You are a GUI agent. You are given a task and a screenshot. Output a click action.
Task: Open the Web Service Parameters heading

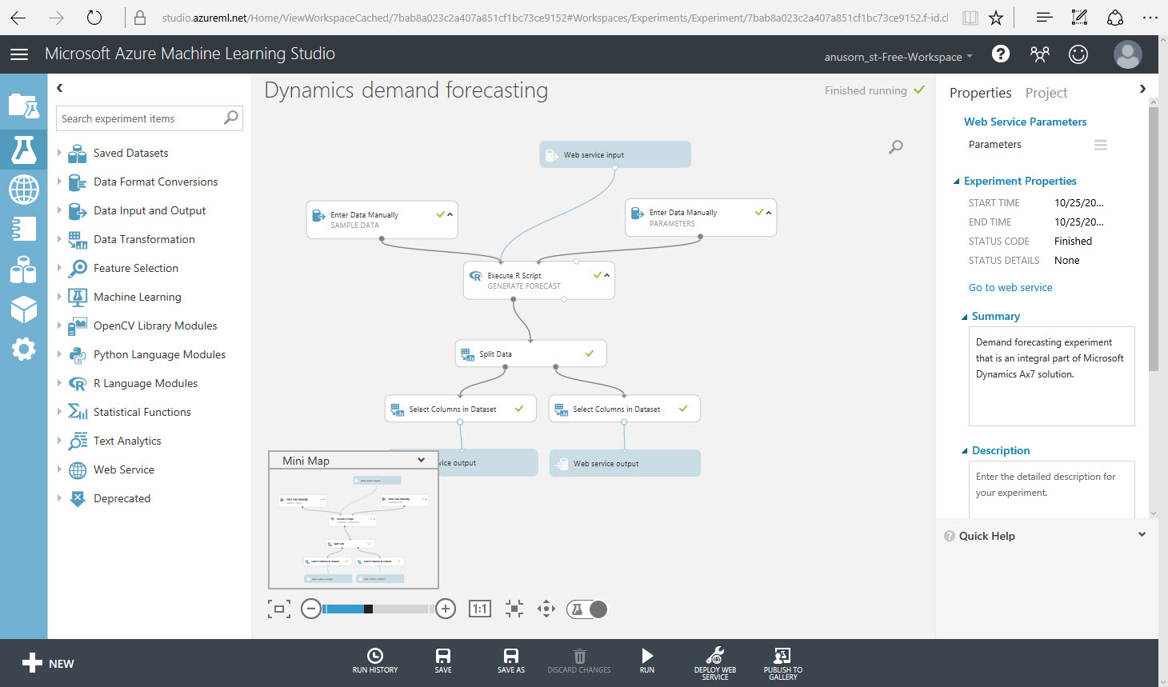tap(1025, 122)
